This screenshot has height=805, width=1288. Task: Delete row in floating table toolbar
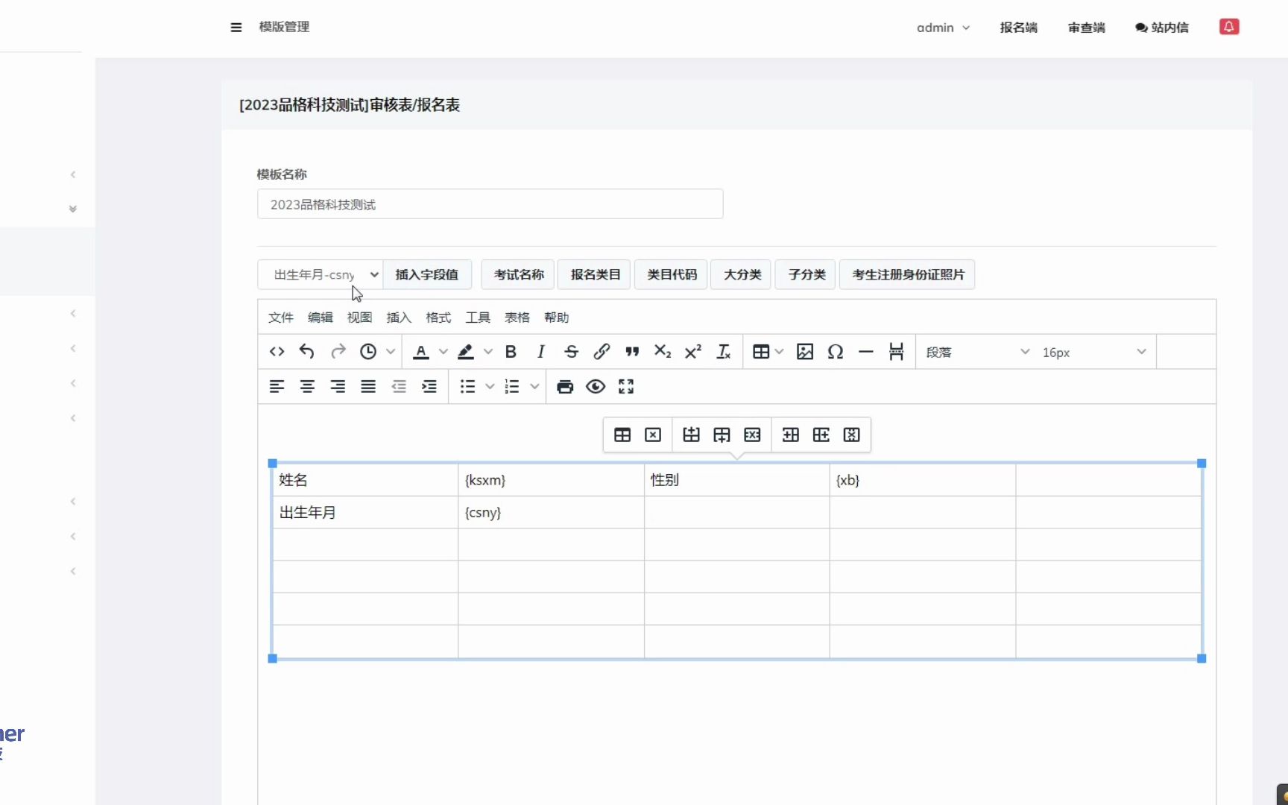tap(752, 435)
